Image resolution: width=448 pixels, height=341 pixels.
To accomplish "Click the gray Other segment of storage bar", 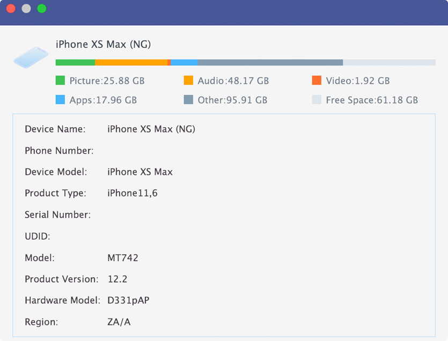I will pos(270,63).
